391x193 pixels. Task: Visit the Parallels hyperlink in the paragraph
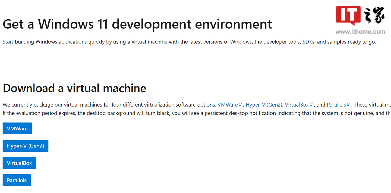pos(336,105)
